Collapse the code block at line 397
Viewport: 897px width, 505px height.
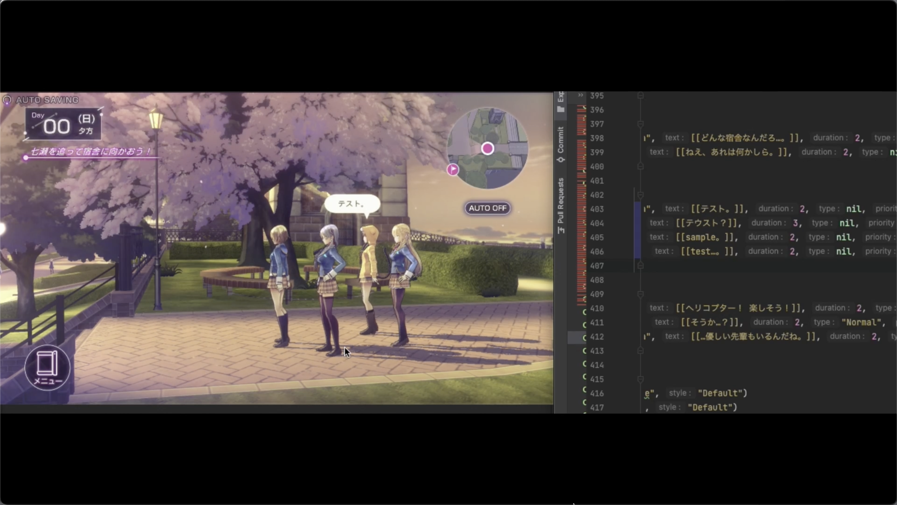pos(640,124)
